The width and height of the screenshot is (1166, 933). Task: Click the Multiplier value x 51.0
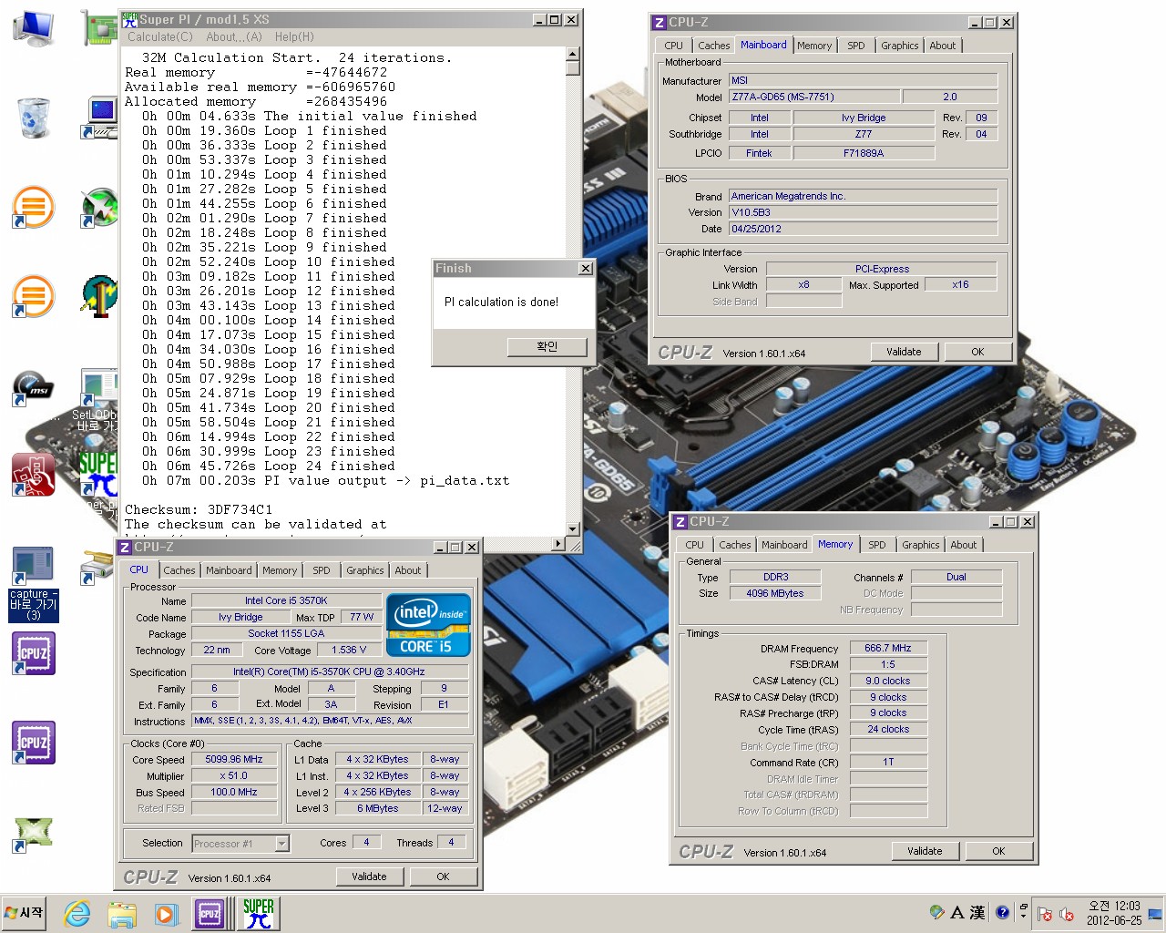(234, 775)
